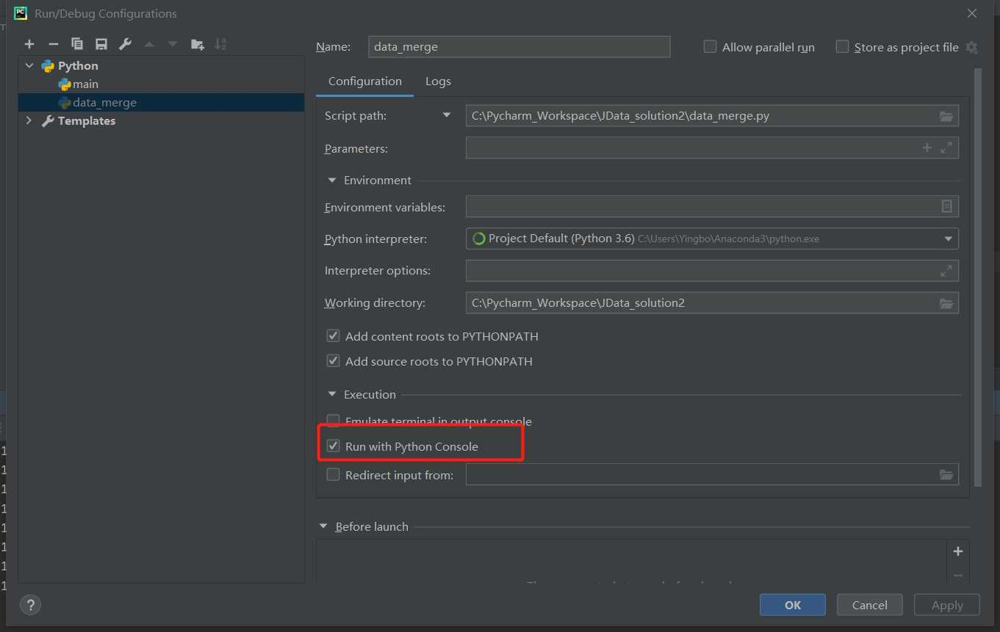This screenshot has height=632, width=1000.
Task: Enable Allow parallel run
Action: pyautogui.click(x=710, y=46)
